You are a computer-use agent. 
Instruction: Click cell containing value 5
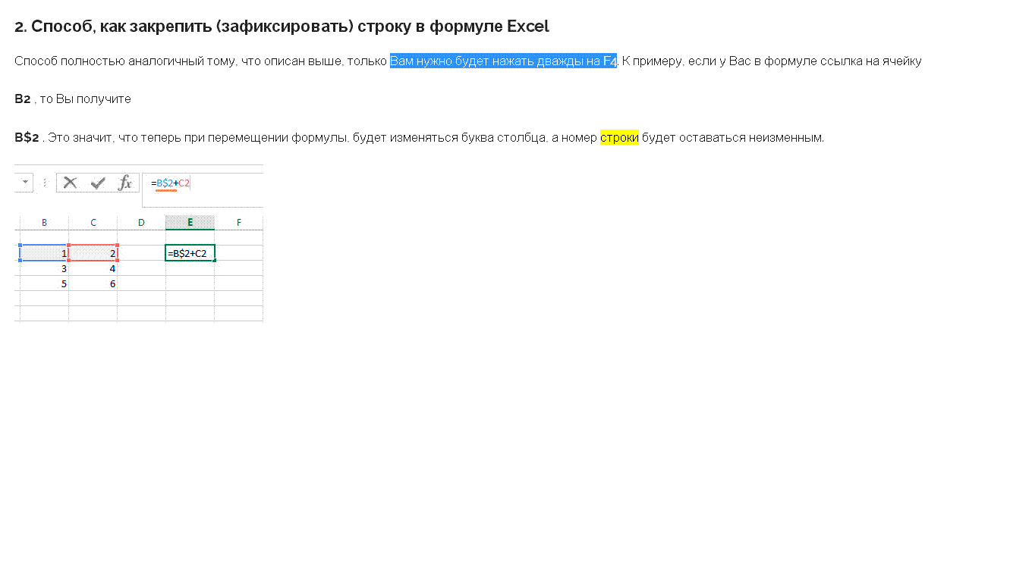pos(44,283)
